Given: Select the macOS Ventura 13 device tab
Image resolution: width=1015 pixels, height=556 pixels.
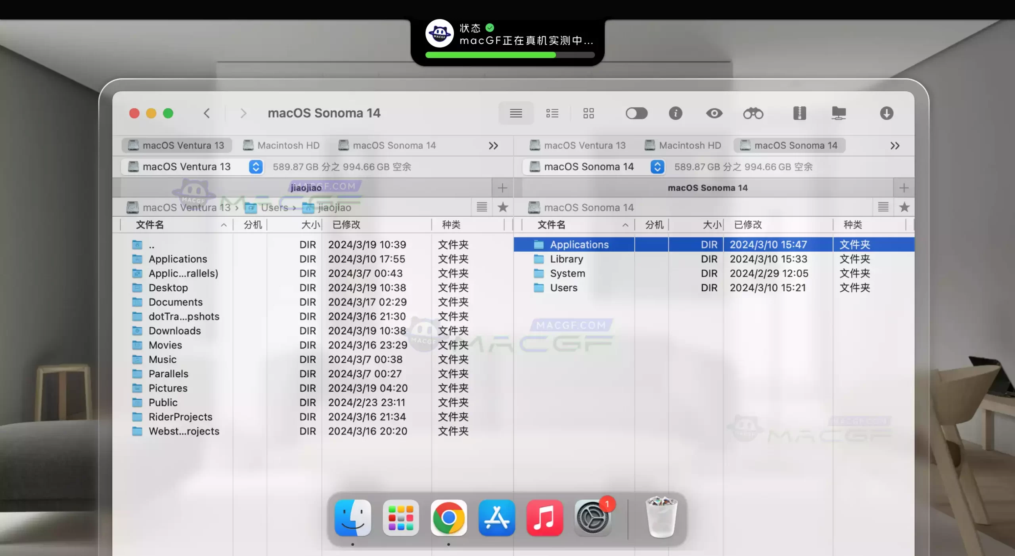Looking at the screenshot, I should pyautogui.click(x=177, y=145).
